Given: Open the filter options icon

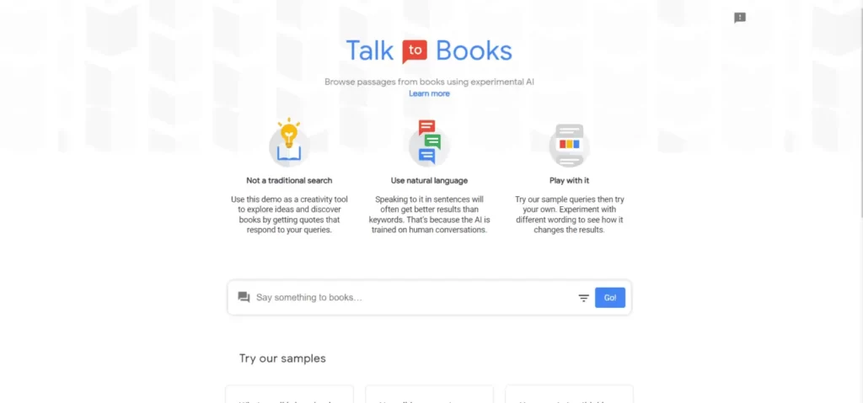Looking at the screenshot, I should (583, 298).
